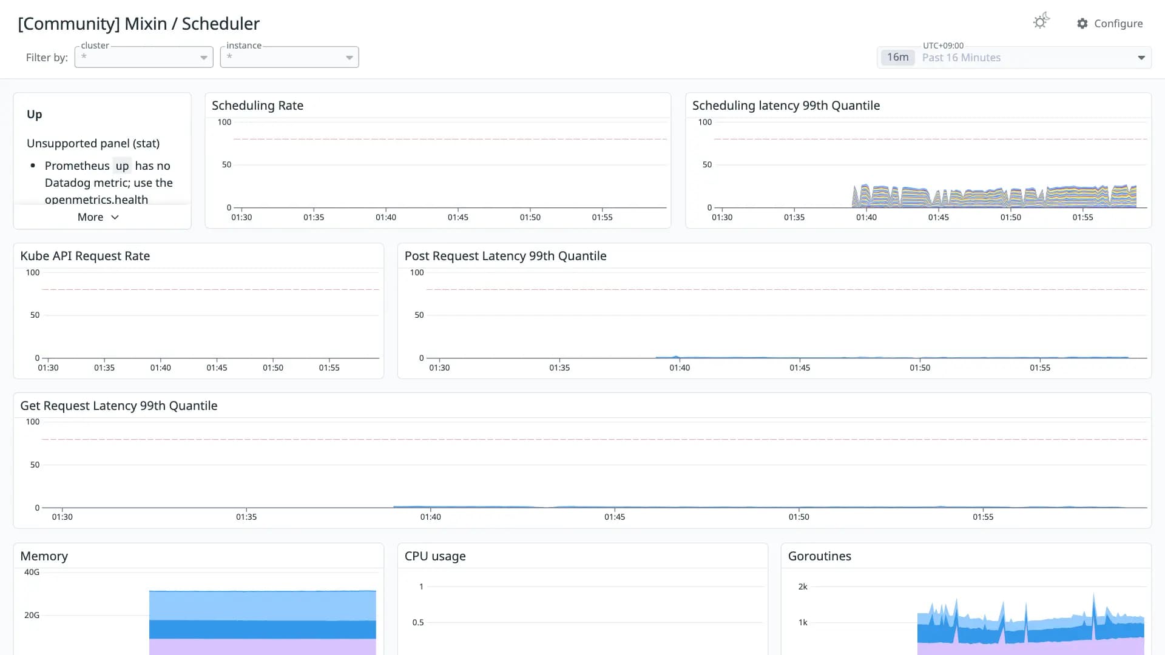Click the Unsupported panel (stat) text
The width and height of the screenshot is (1165, 655).
pos(93,143)
